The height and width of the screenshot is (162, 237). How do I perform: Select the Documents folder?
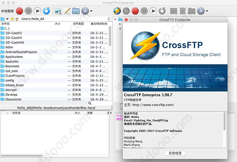pos(54,99)
